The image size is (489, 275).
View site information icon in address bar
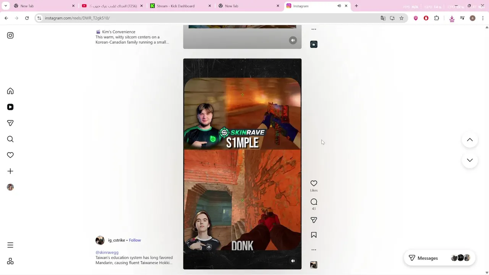(x=39, y=18)
